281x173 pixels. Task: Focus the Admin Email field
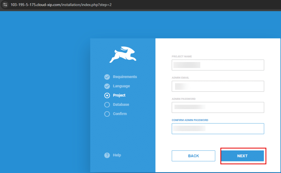[x=218, y=86]
